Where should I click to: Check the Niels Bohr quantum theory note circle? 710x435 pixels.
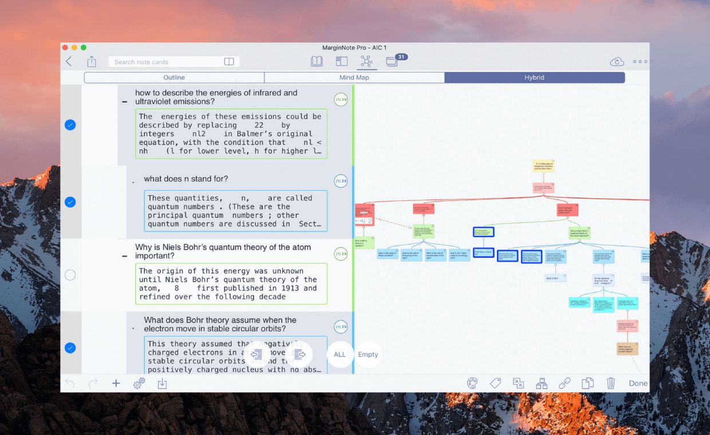coord(70,275)
